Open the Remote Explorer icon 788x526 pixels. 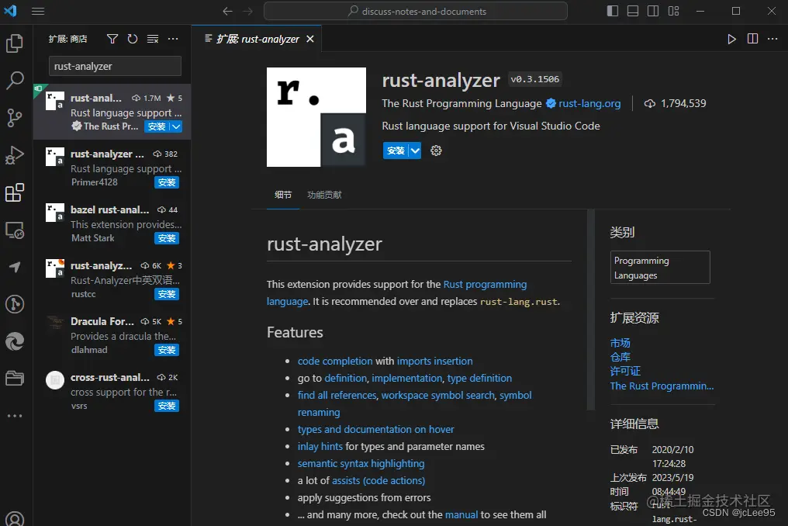(15, 230)
